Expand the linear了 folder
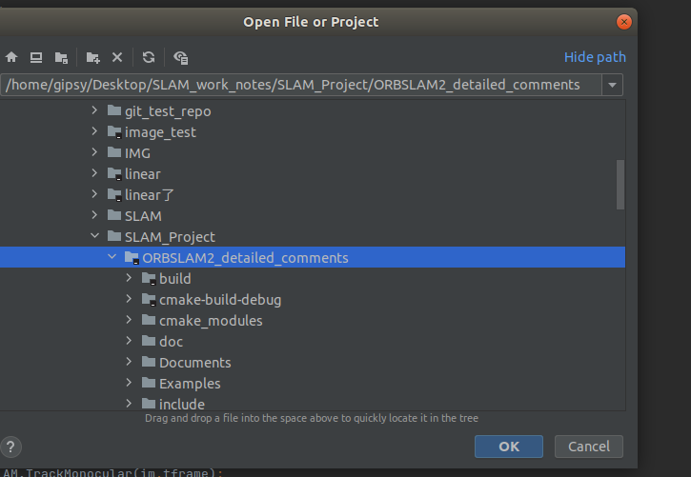Screen dimensions: 691x477 pyautogui.click(x=94, y=194)
